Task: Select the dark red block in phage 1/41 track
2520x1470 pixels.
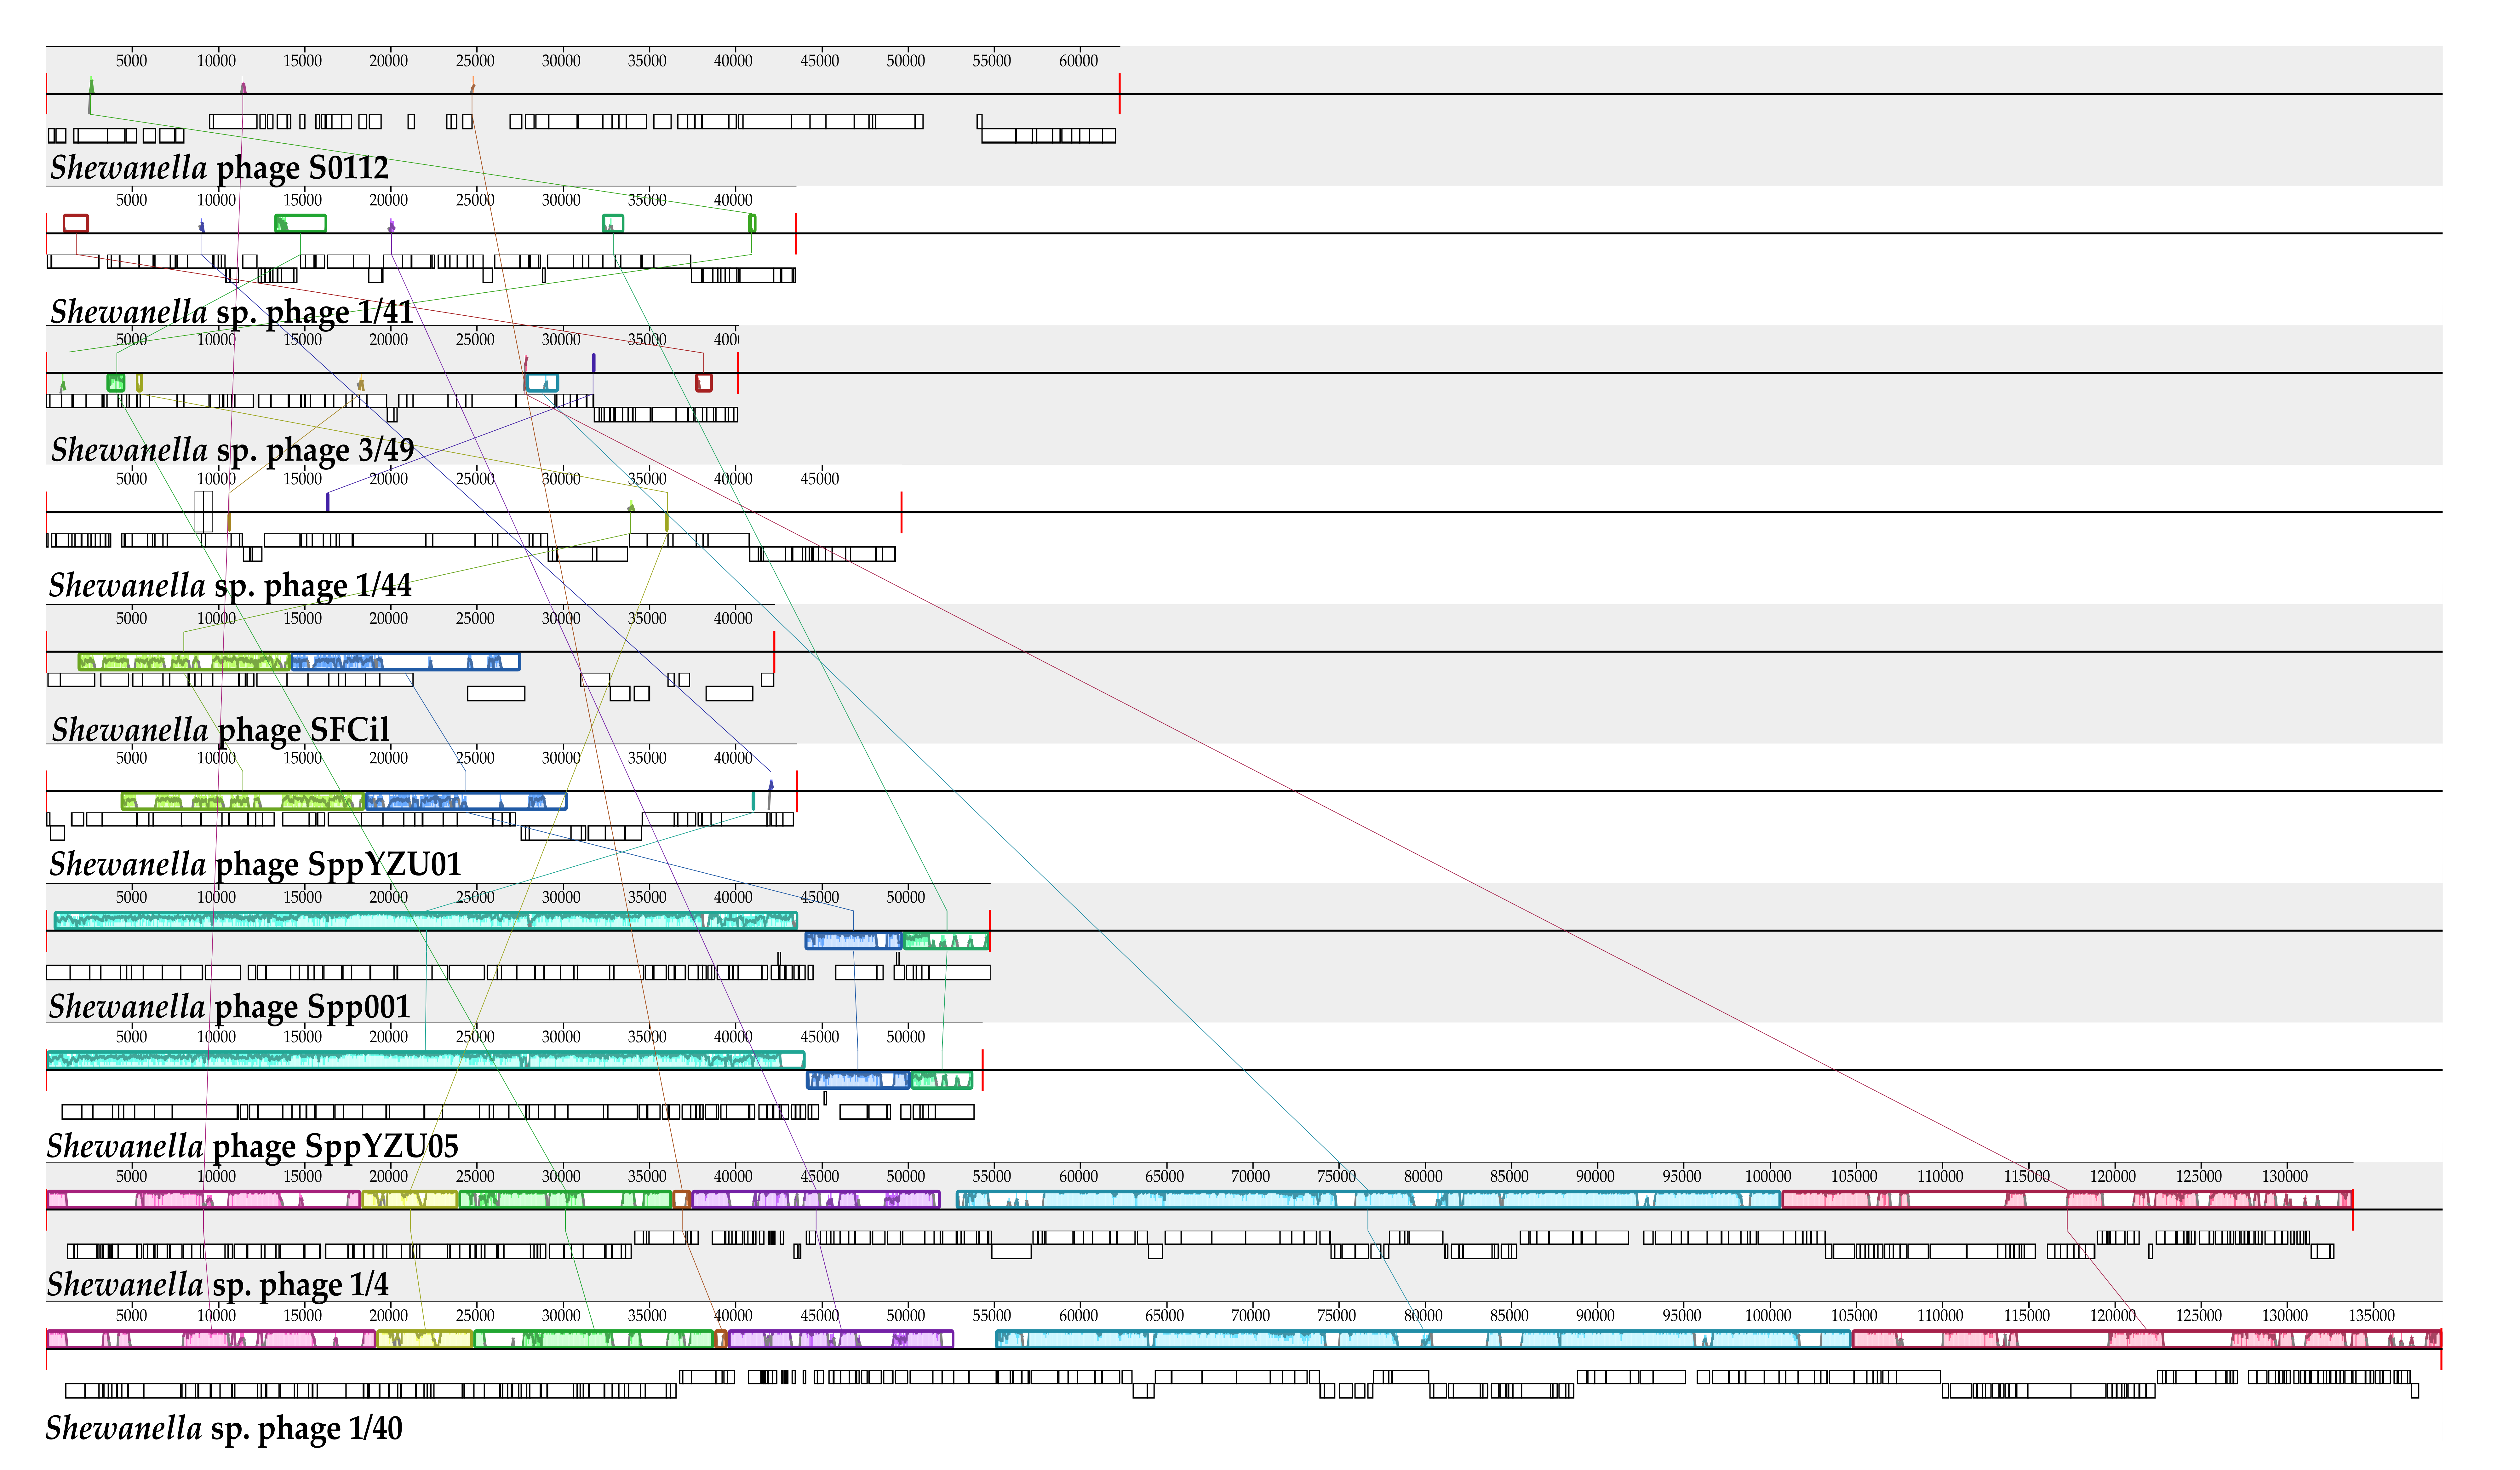Action: pos(76,223)
